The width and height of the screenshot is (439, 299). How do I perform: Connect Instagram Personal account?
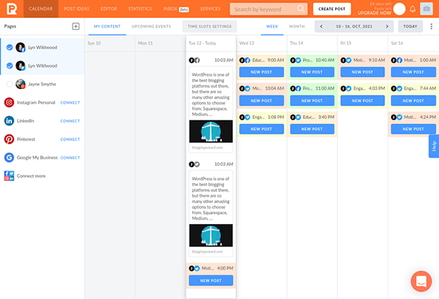70,102
